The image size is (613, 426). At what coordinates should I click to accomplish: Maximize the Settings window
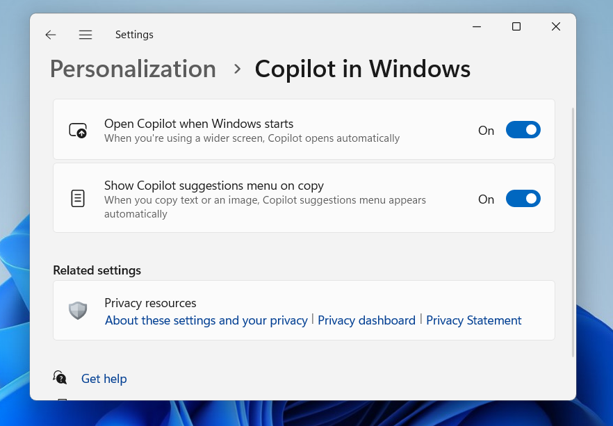pyautogui.click(x=516, y=26)
